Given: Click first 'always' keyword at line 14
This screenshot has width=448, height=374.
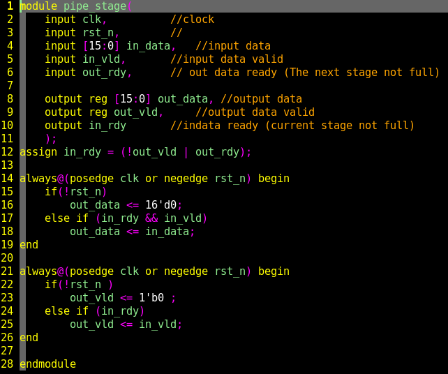Looking at the screenshot, I should pyautogui.click(x=38, y=179).
